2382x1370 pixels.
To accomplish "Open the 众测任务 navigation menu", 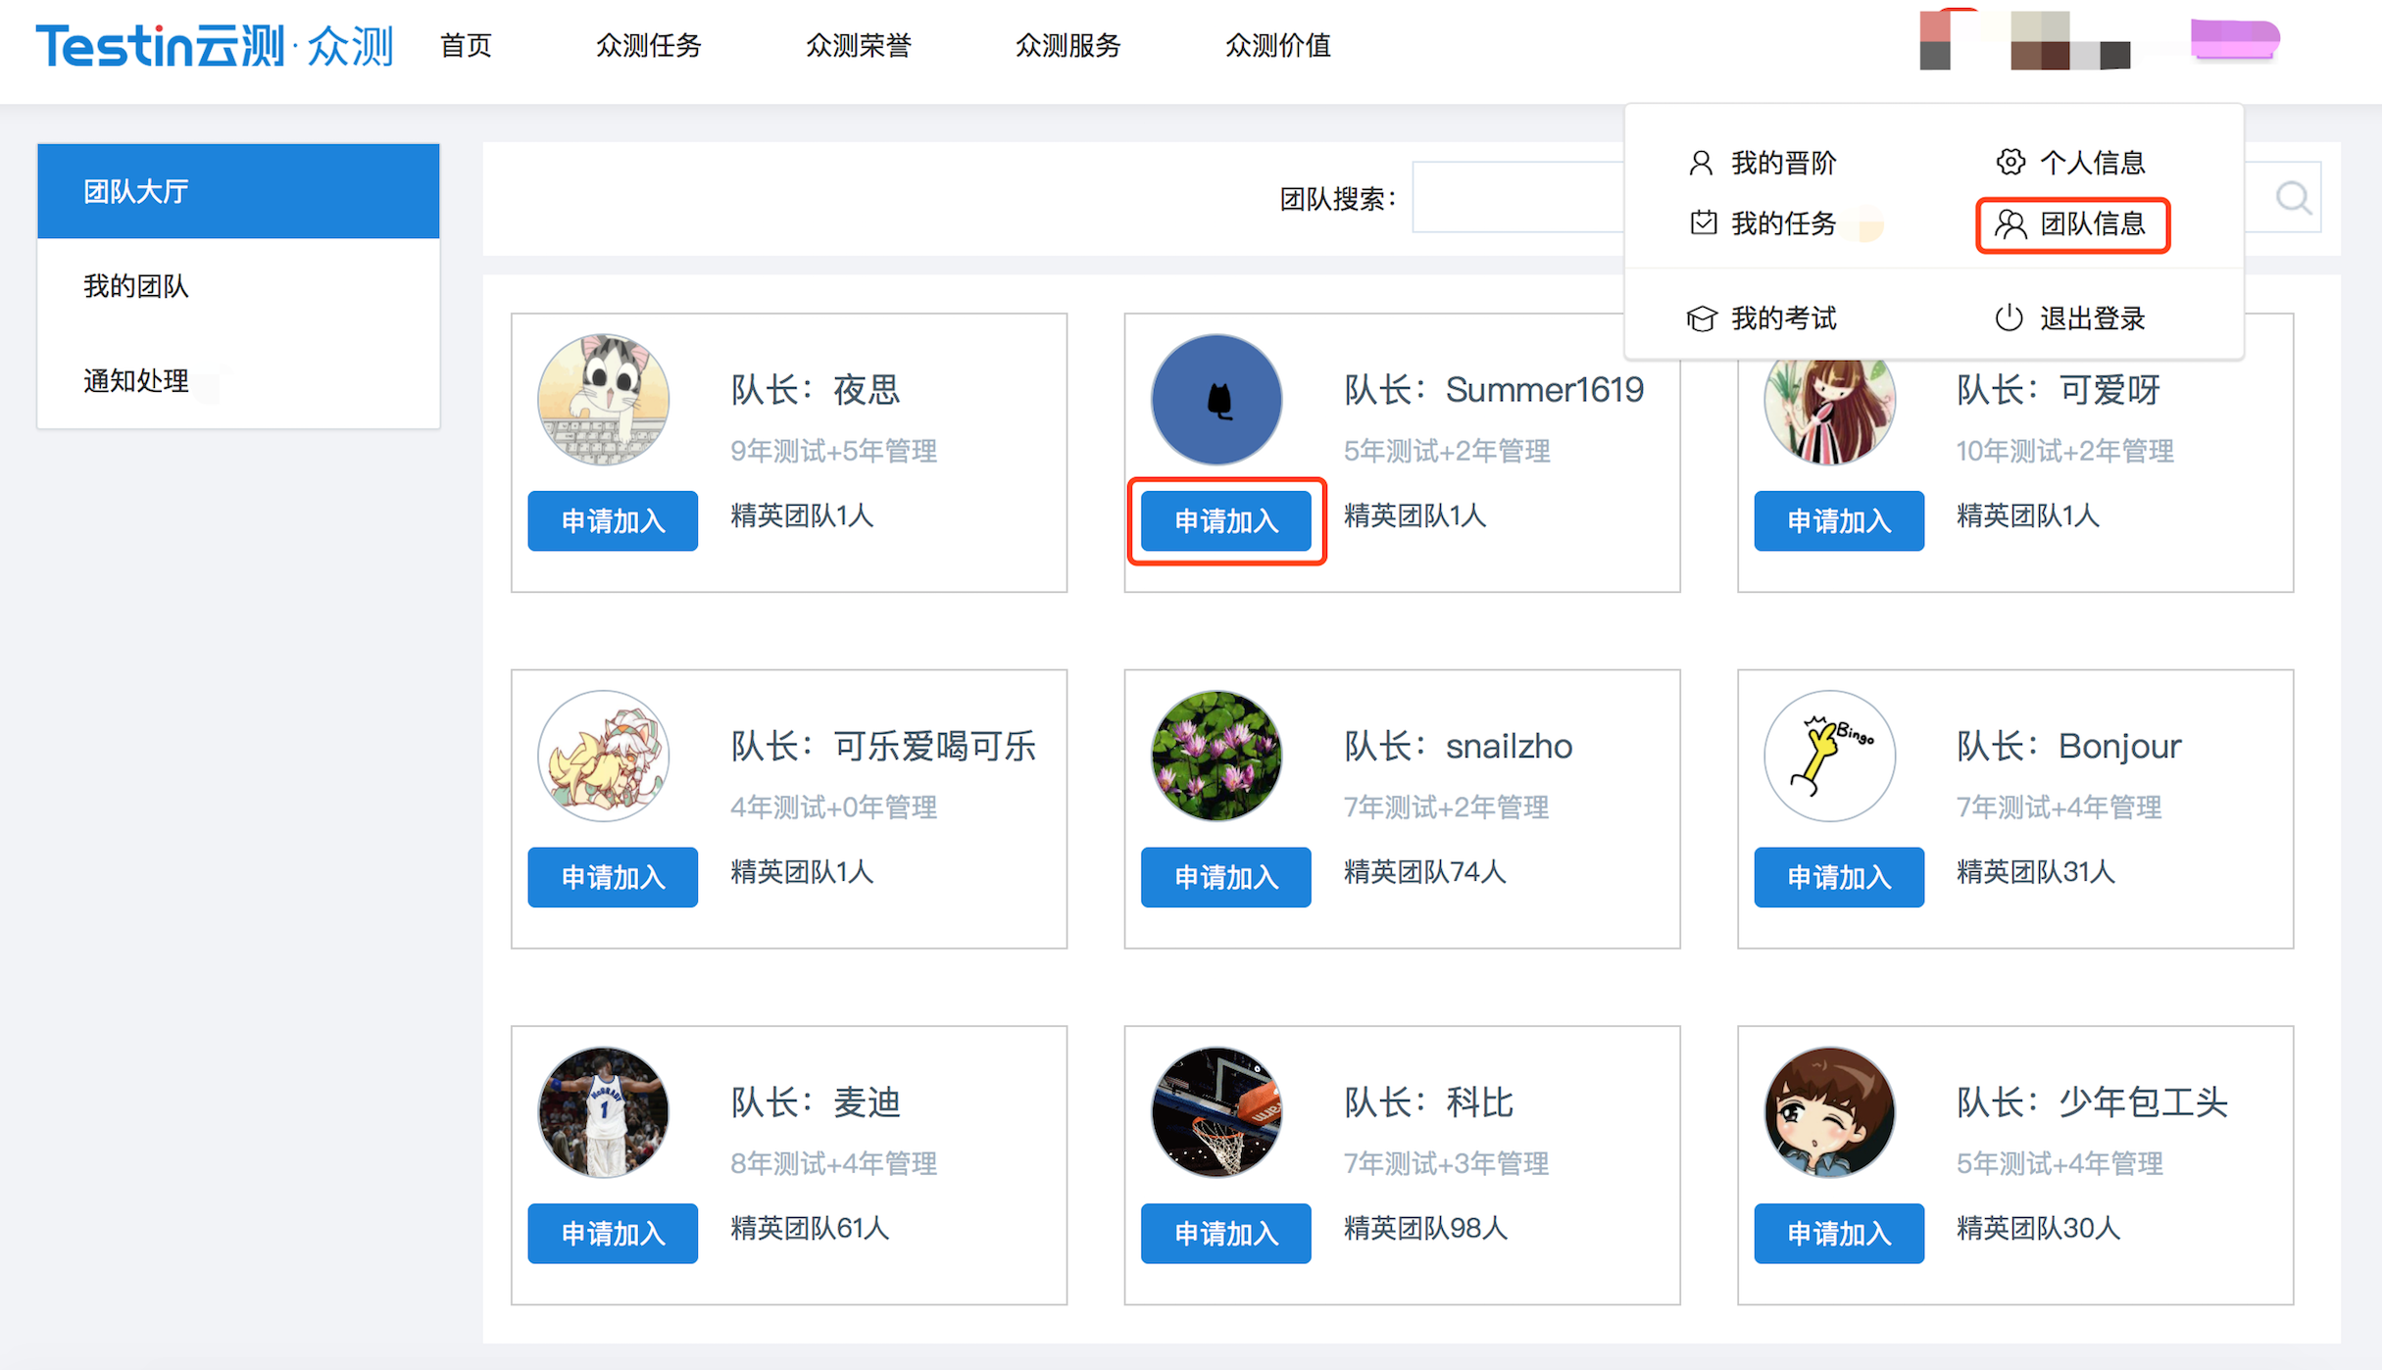I will point(648,46).
